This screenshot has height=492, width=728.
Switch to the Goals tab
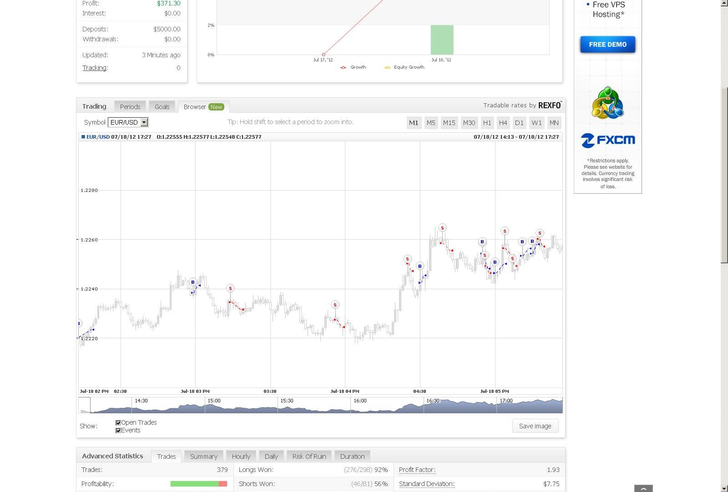(x=162, y=107)
